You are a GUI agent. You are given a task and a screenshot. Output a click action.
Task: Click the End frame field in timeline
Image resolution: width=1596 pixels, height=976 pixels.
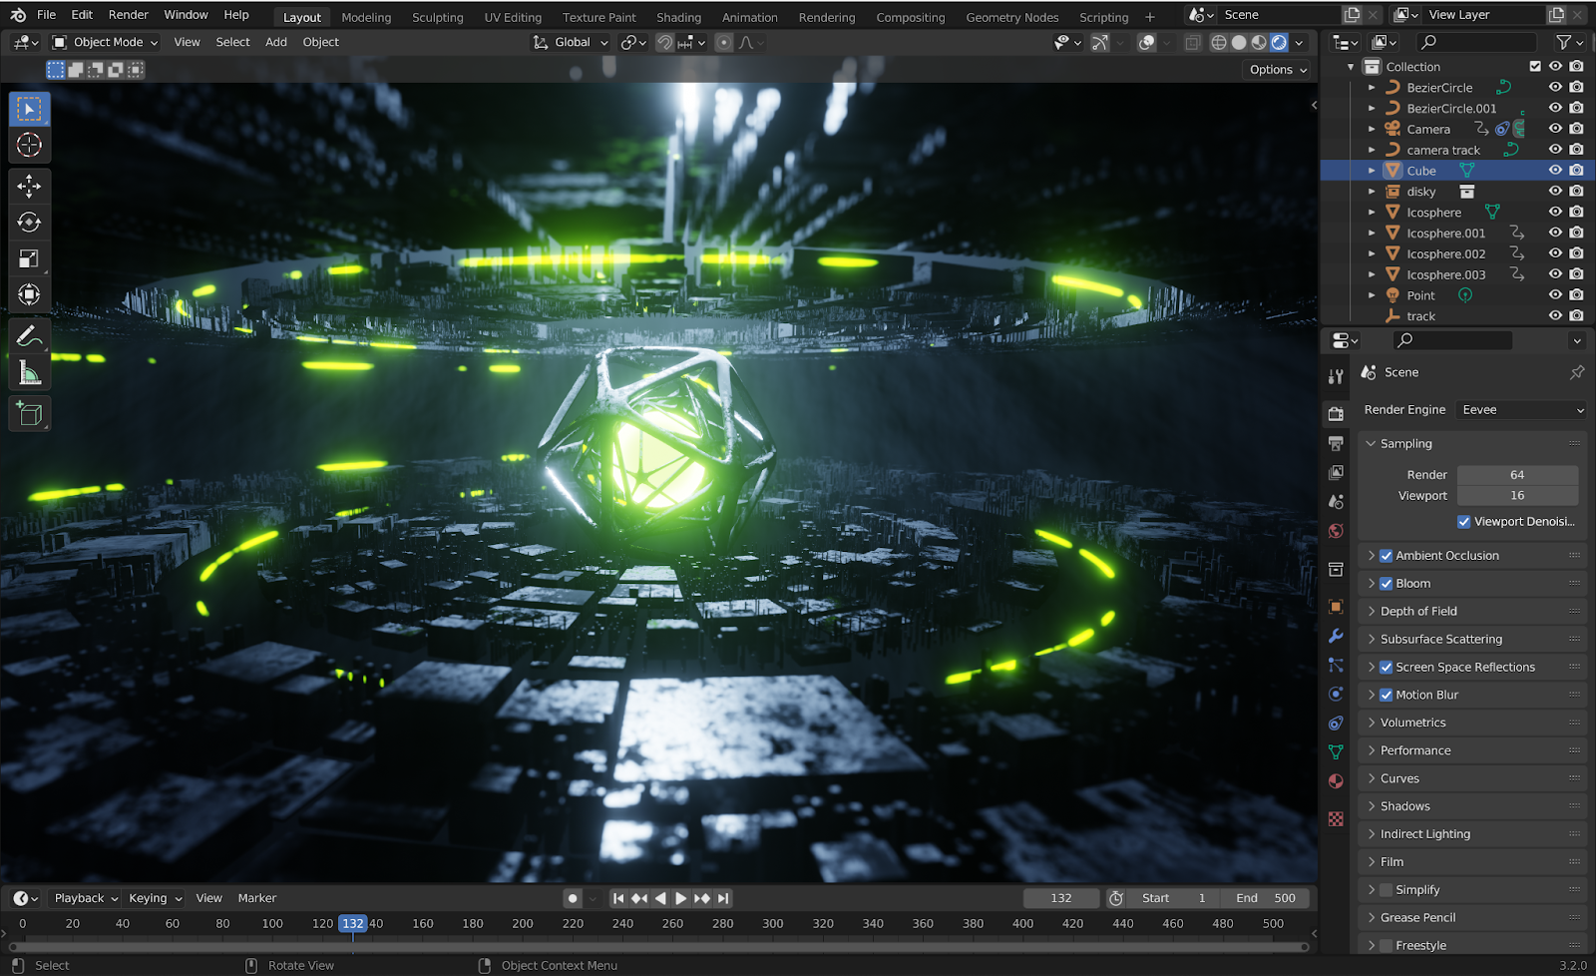point(1267,898)
